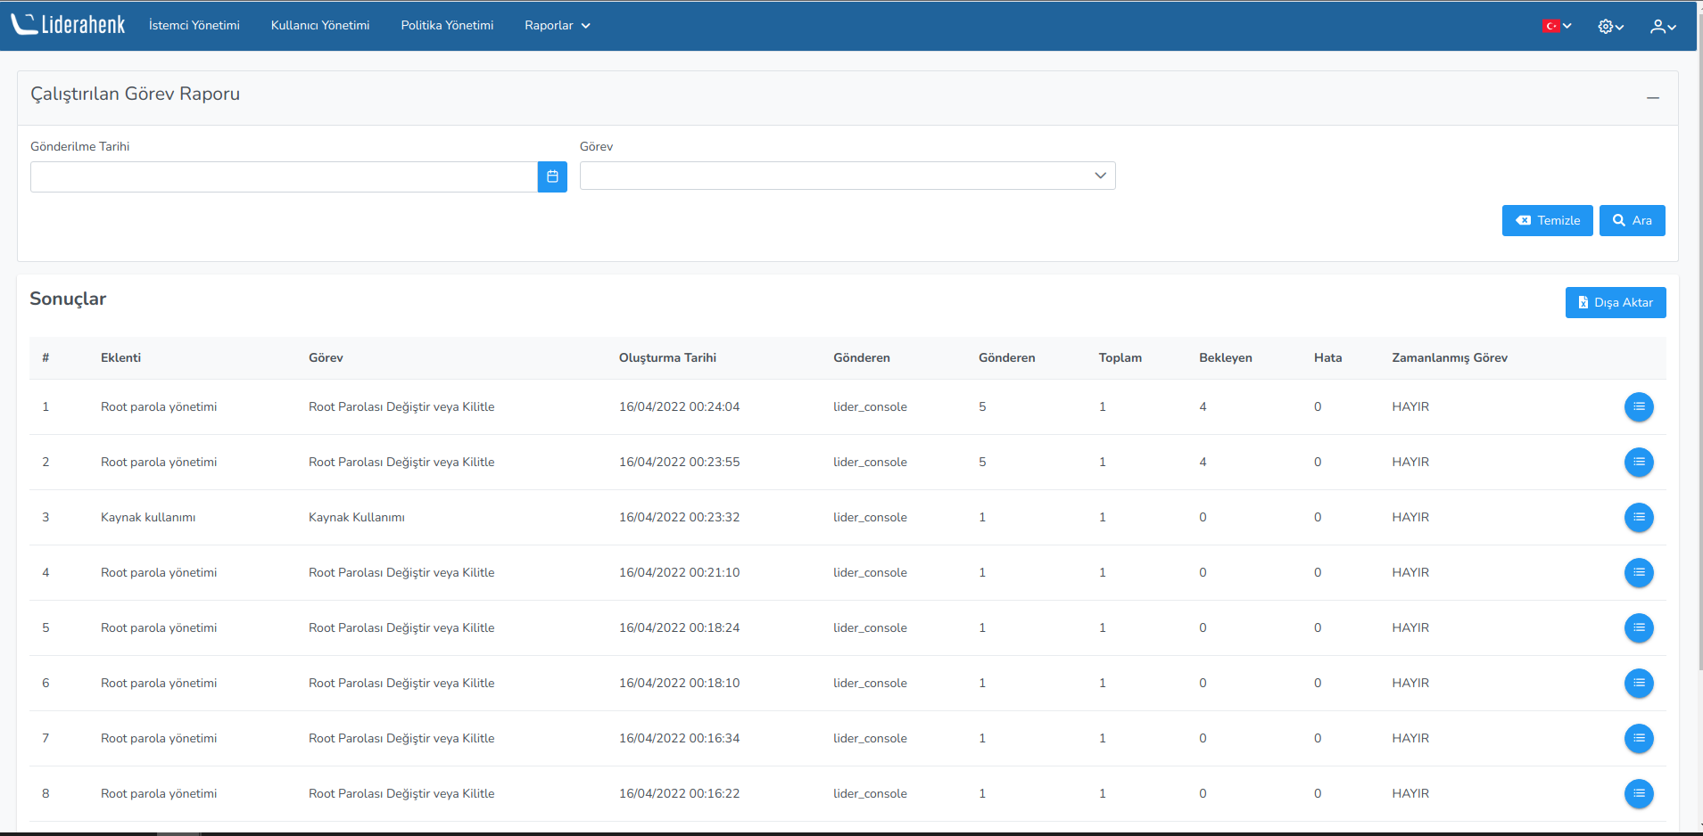Select the date 16/04/2022 00:18:10
Screen dimensions: 1703x836
click(x=679, y=683)
